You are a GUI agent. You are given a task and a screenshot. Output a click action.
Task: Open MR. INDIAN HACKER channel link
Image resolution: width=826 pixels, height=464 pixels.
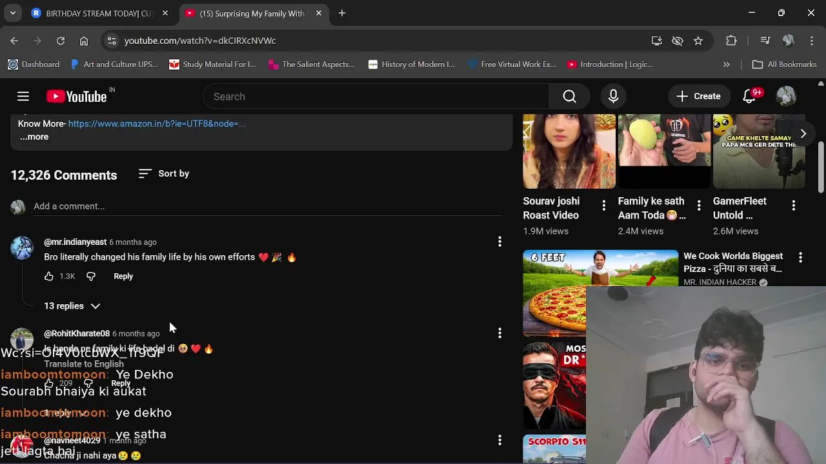(720, 282)
